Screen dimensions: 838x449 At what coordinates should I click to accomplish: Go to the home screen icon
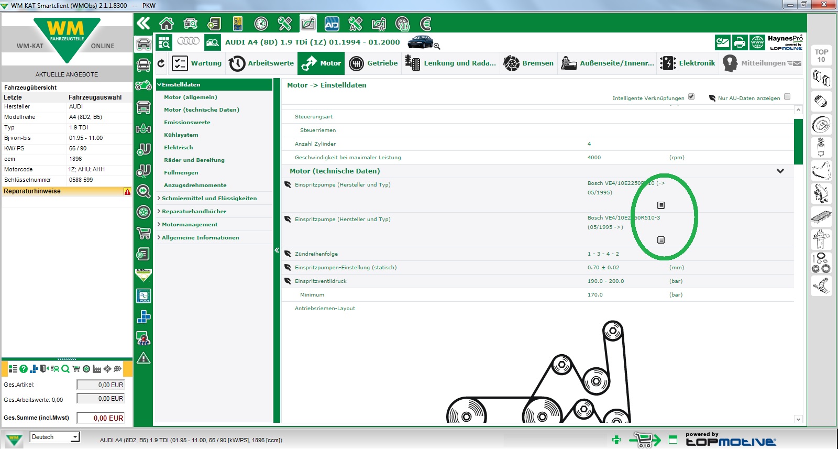167,24
